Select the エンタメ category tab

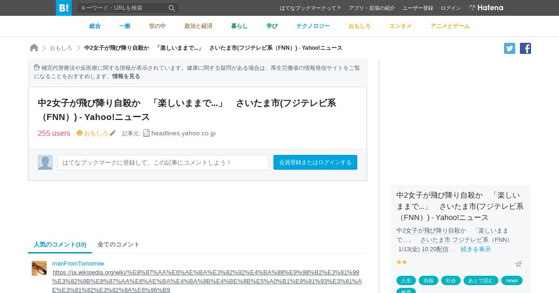401,26
